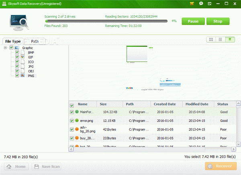Uncheck the GIF checkbox
241x175 pixels.
17,57
